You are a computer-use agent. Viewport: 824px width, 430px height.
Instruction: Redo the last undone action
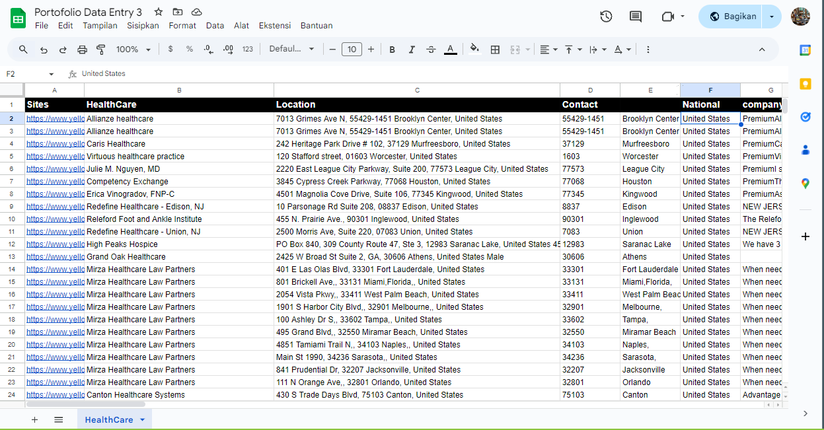(x=63, y=50)
